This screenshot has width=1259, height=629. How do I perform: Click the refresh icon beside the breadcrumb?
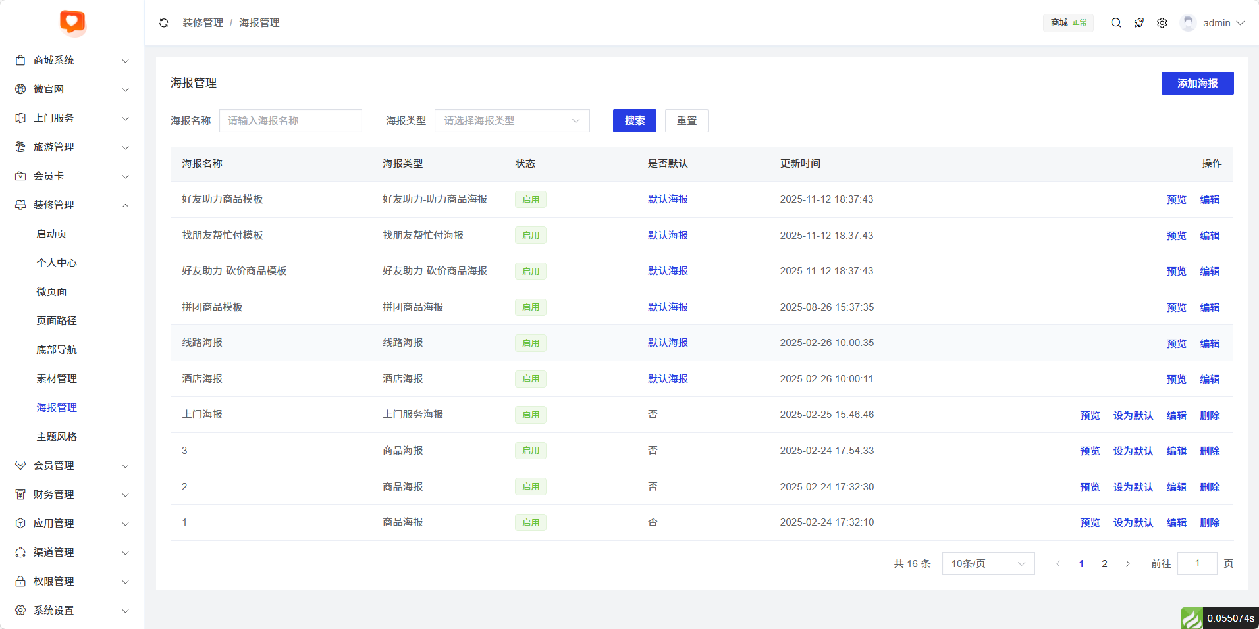point(164,23)
